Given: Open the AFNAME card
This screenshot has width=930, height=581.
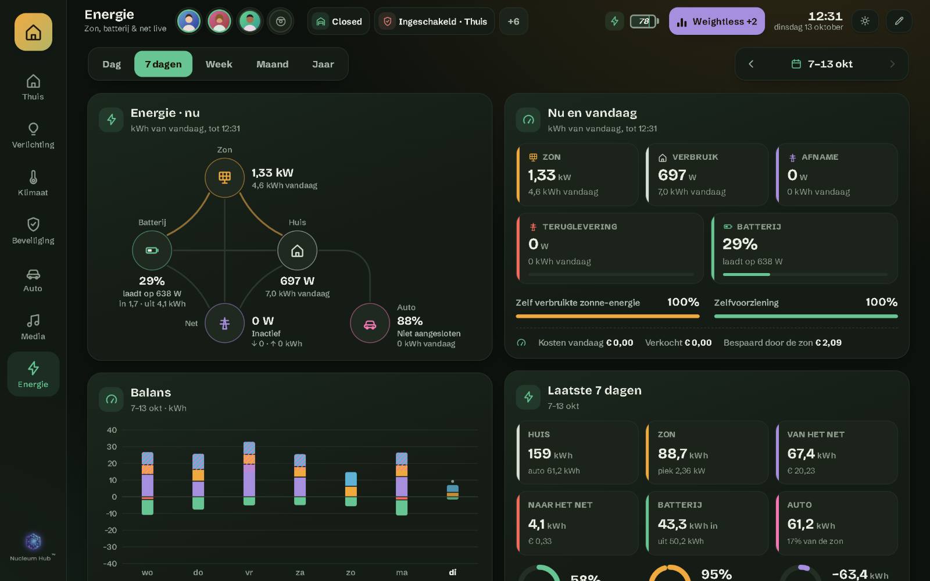Looking at the screenshot, I should tap(837, 174).
